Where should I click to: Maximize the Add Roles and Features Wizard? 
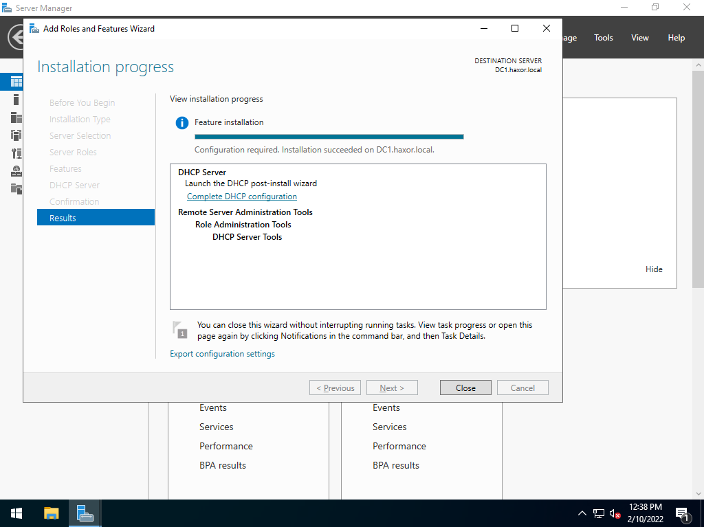point(515,28)
